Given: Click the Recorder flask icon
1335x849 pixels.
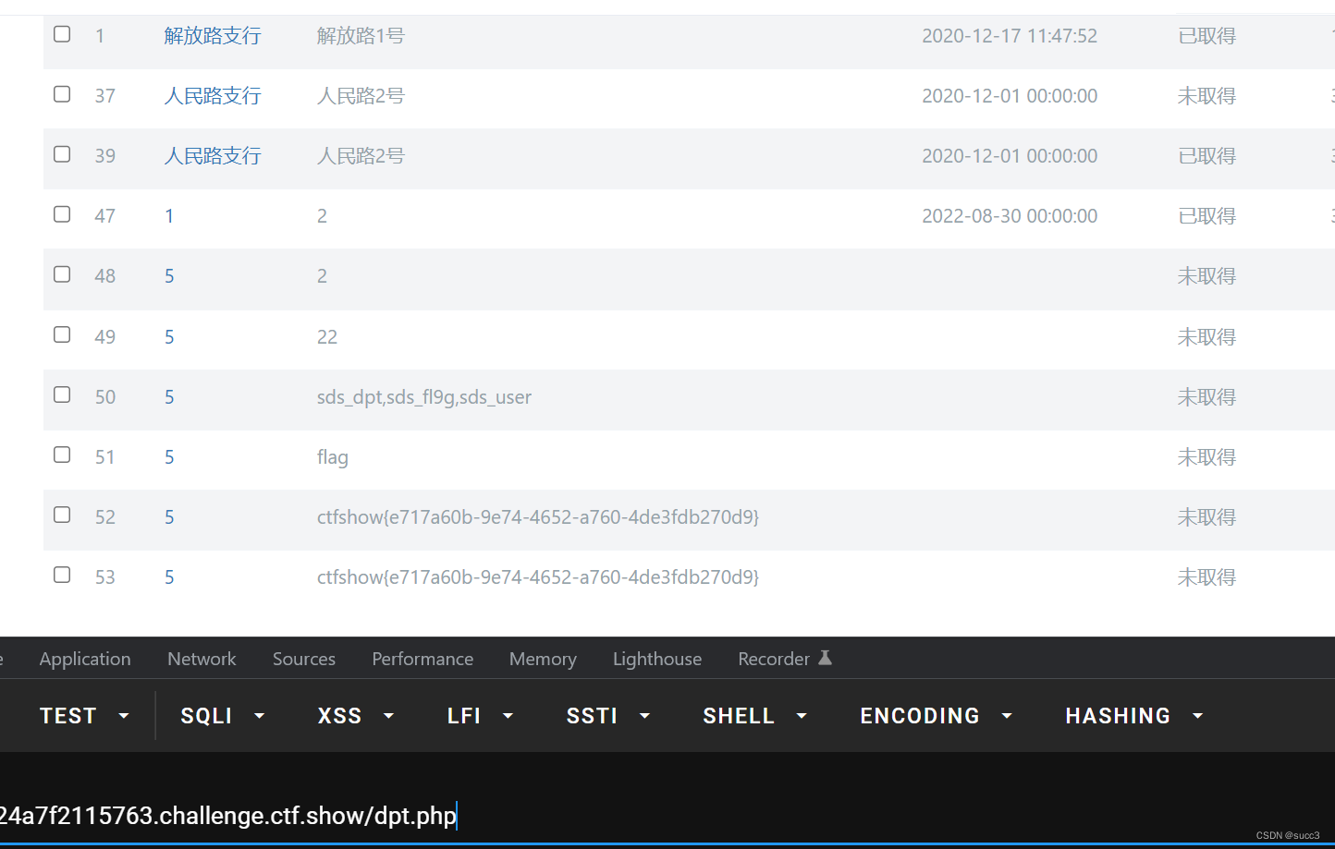Looking at the screenshot, I should tap(825, 658).
